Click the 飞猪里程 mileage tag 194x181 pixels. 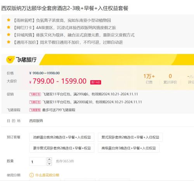pos(35,110)
